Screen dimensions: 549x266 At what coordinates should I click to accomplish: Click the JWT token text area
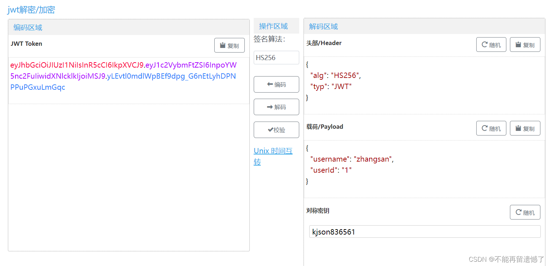click(x=129, y=81)
